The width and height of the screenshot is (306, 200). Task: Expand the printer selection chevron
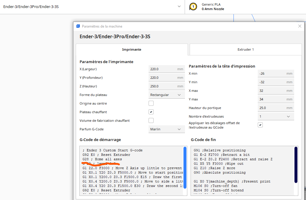tap(179, 7)
